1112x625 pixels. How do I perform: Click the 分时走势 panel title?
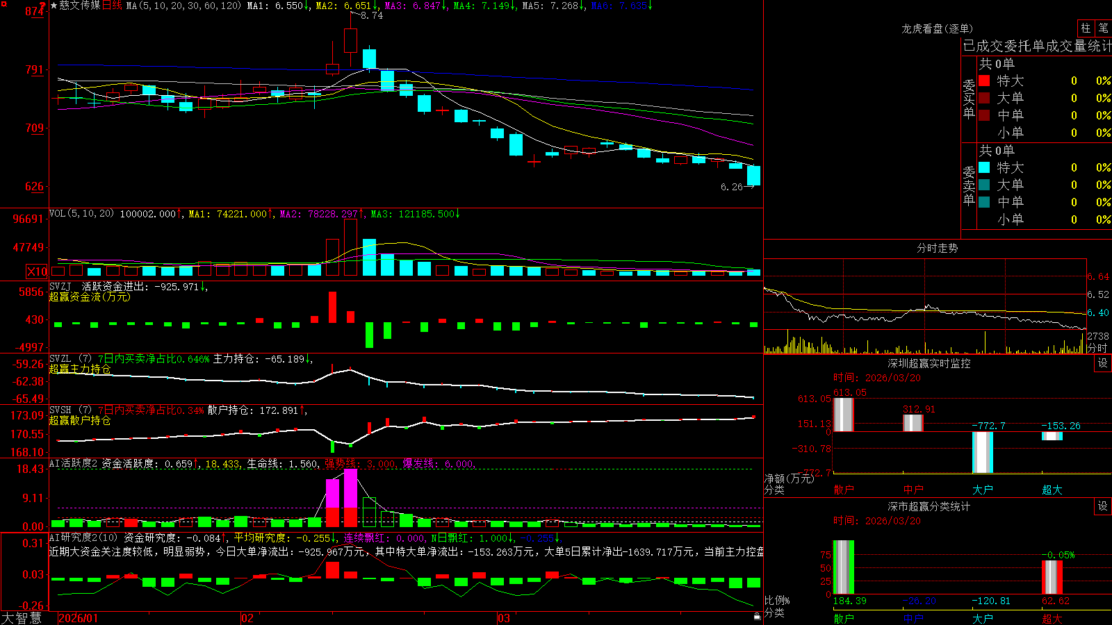[937, 248]
